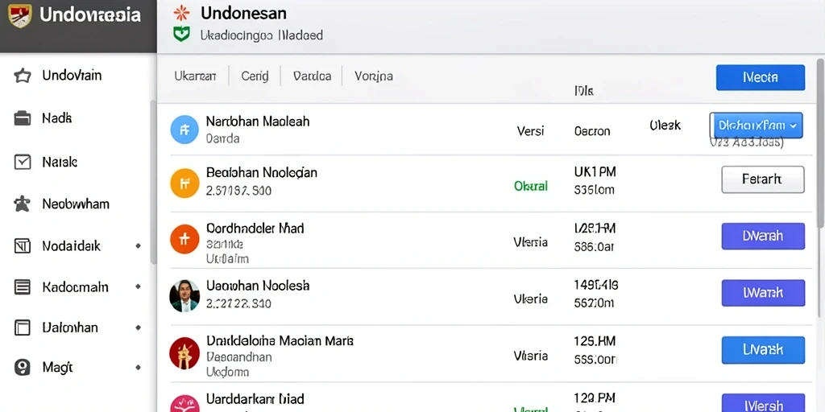Screen dimensions: 825x412
Task: Open the briefcase icon for Nadk
Action: coord(22,118)
